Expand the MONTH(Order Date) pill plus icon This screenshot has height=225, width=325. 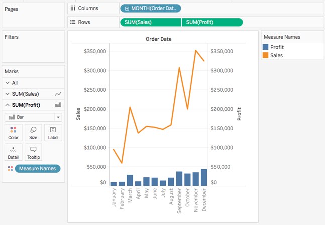pos(127,8)
